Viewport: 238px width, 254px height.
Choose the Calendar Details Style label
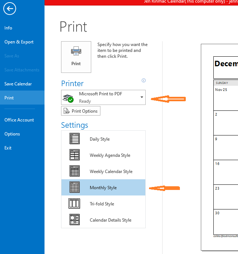[x=111, y=220]
